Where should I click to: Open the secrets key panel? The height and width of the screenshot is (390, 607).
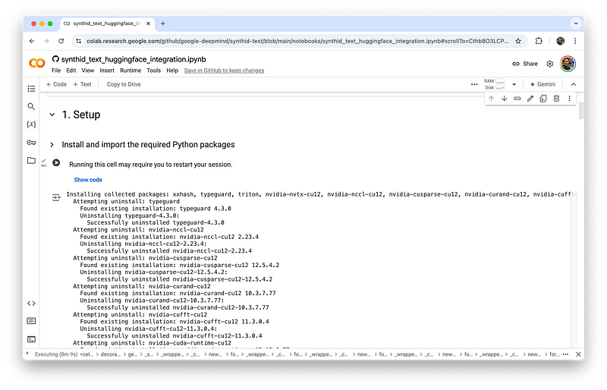click(31, 143)
